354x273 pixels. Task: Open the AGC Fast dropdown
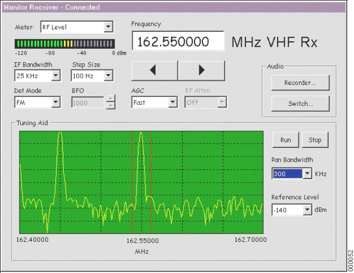click(x=173, y=102)
